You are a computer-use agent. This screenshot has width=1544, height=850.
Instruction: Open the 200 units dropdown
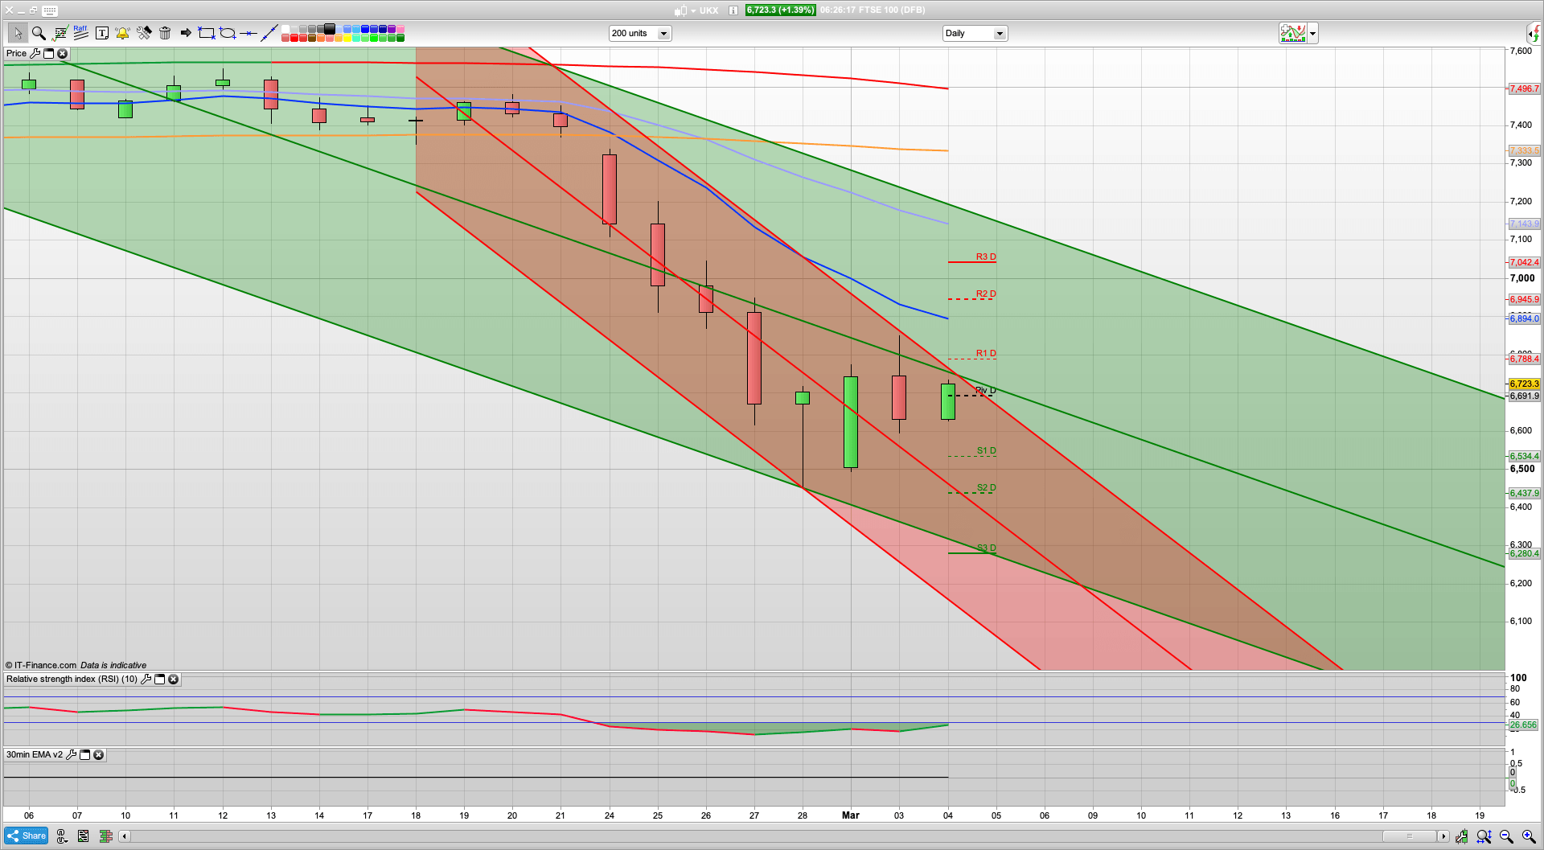tap(663, 34)
